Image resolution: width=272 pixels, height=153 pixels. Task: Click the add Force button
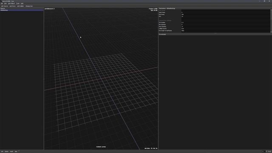[x=12, y=6]
